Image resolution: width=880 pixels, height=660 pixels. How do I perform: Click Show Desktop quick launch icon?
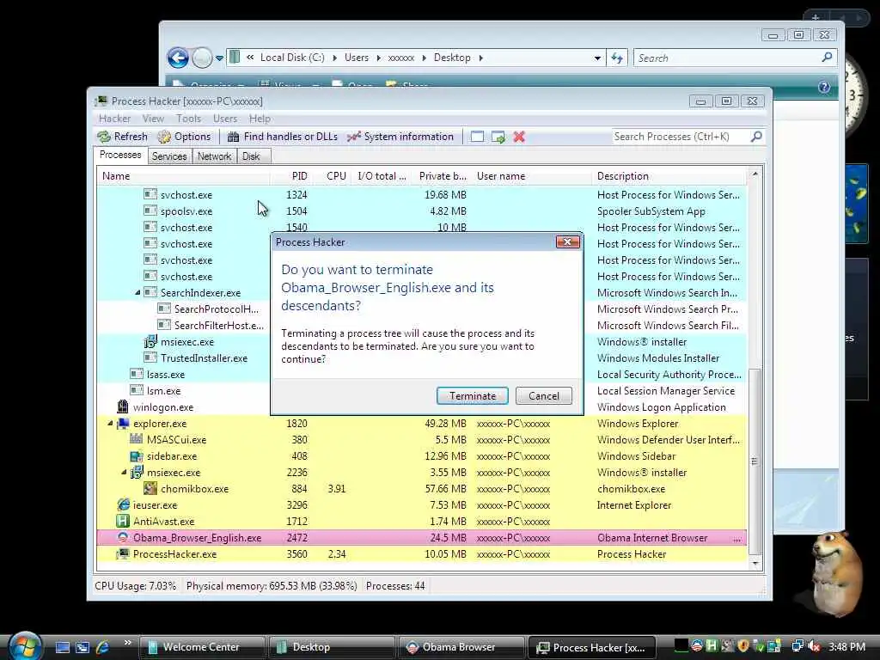[x=62, y=647]
